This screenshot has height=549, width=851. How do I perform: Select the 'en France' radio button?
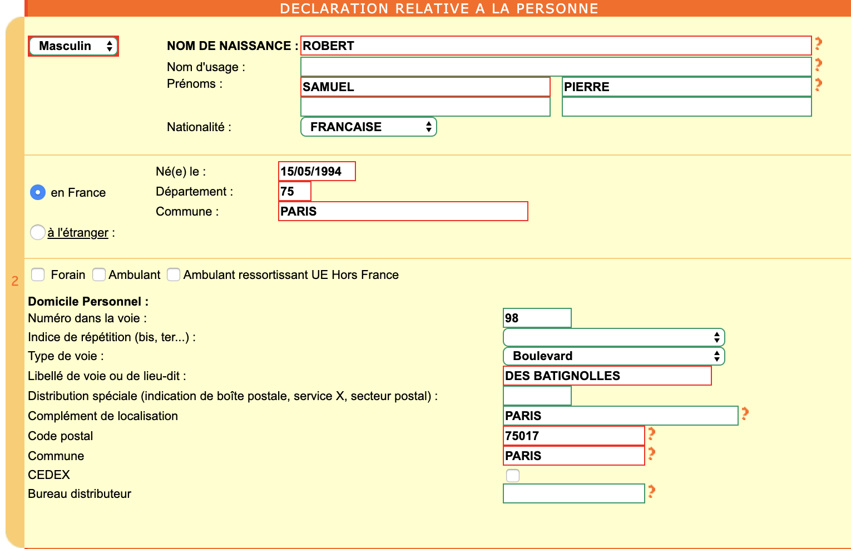pos(38,192)
